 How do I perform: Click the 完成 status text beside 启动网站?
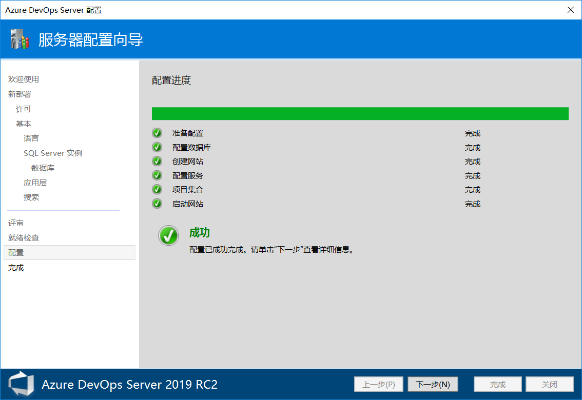coord(472,204)
